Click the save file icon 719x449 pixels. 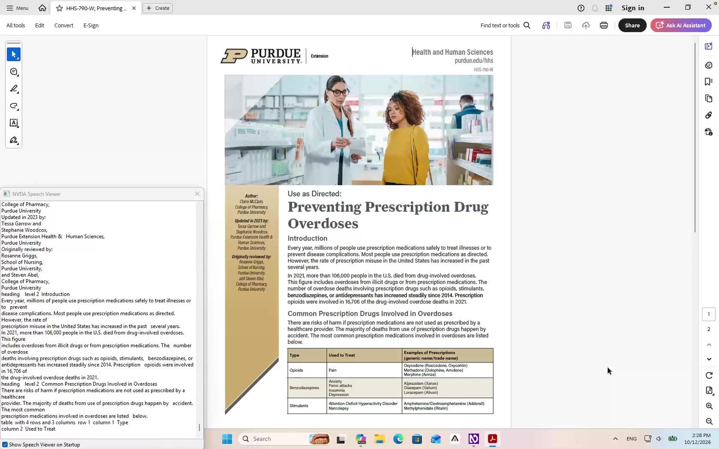tap(568, 25)
